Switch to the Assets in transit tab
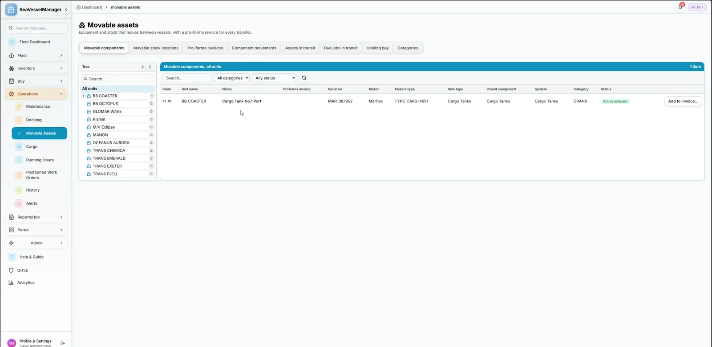712x347 pixels. tap(300, 48)
